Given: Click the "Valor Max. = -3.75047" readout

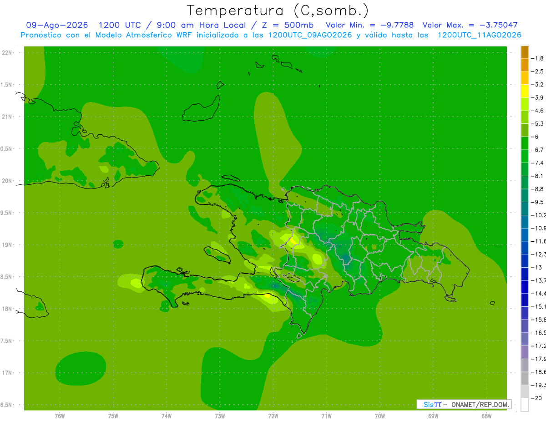Looking at the screenshot, I should click(470, 25).
